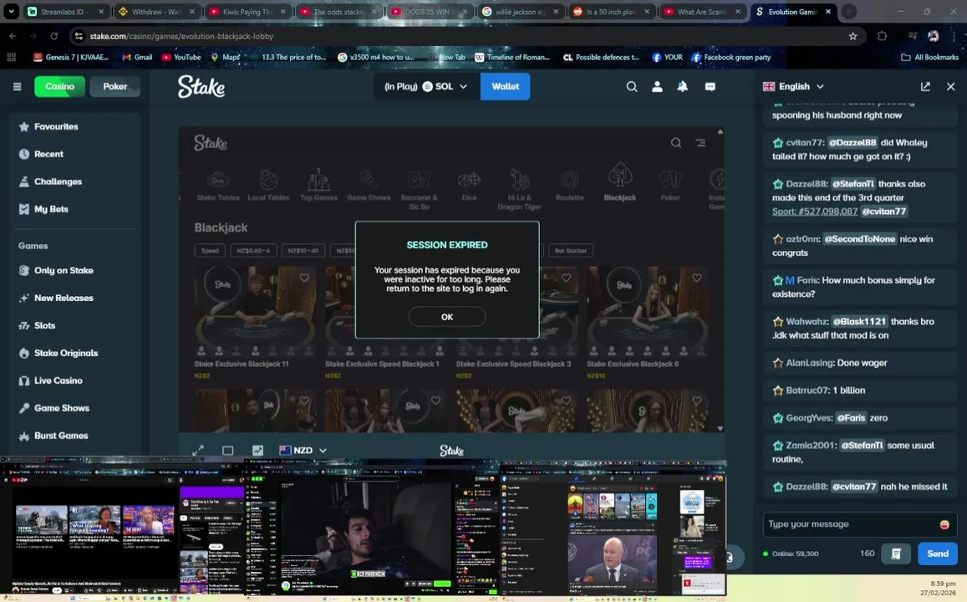Select the Baccarat & Sic Bo category
967x602 pixels.
coord(419,190)
